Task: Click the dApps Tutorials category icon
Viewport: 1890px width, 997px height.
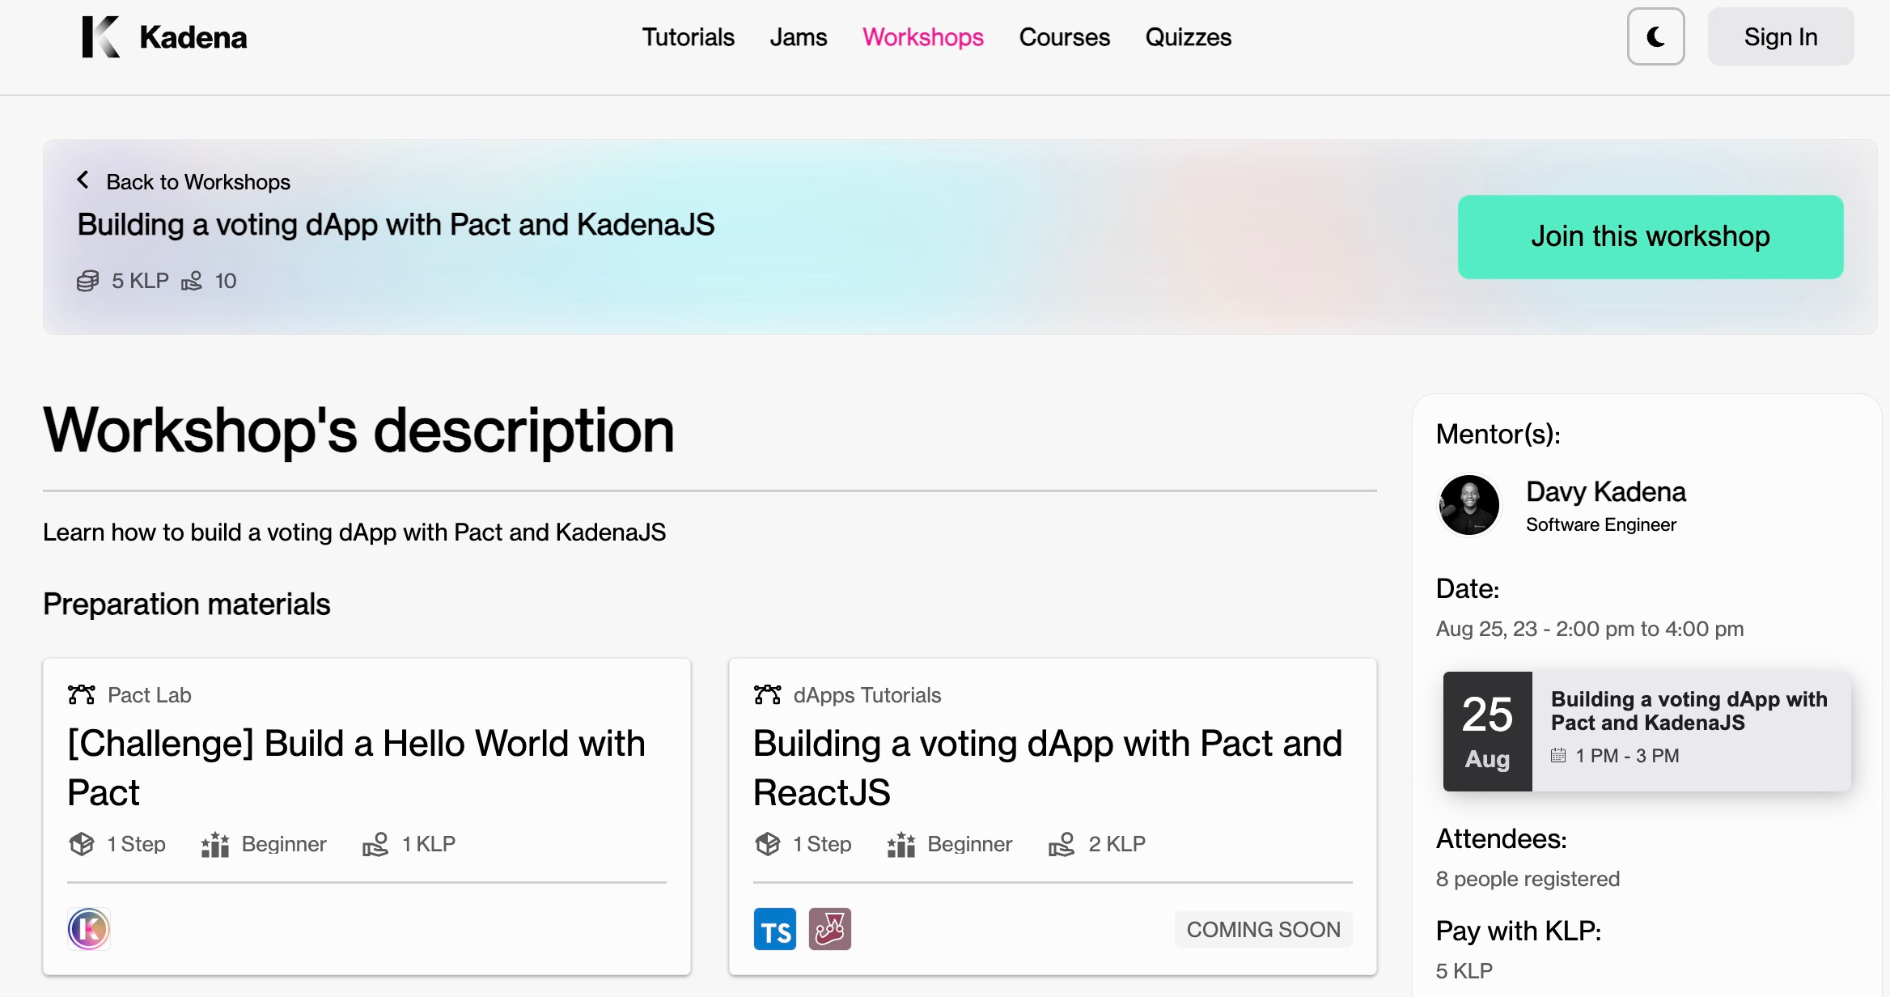Action: coord(767,694)
